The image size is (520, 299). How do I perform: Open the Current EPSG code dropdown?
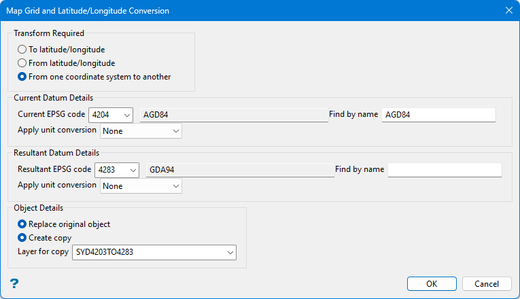click(126, 115)
